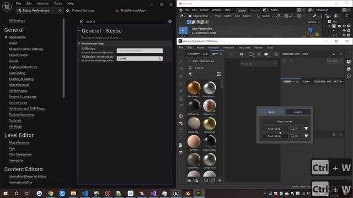Collapse the General - Keyboard section header

(79, 30)
